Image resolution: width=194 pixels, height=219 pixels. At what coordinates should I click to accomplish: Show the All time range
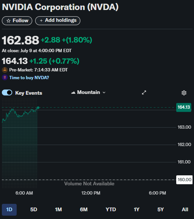click(x=185, y=210)
